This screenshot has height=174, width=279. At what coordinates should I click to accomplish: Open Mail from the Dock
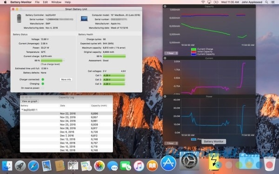[x=46, y=166]
